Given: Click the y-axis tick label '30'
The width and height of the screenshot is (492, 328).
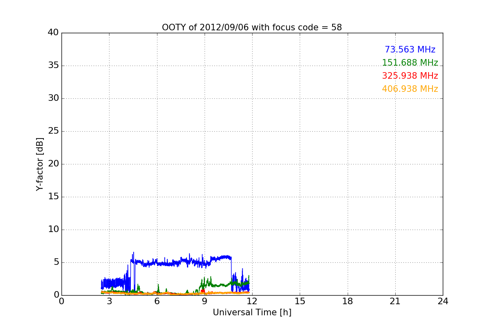Looking at the screenshot, I should pos(53,98).
